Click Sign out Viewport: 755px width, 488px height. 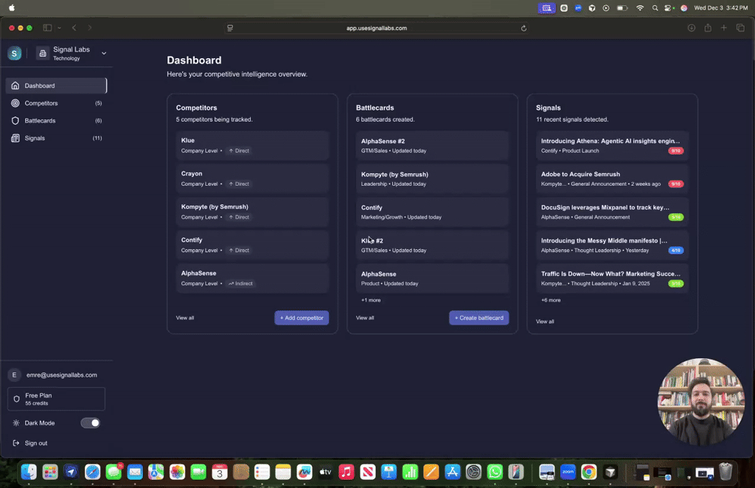[x=36, y=443]
